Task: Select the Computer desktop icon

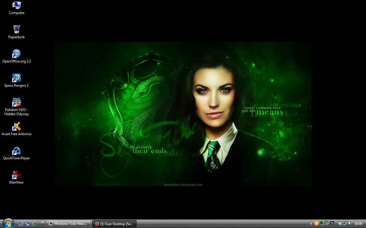Action: pyautogui.click(x=17, y=8)
